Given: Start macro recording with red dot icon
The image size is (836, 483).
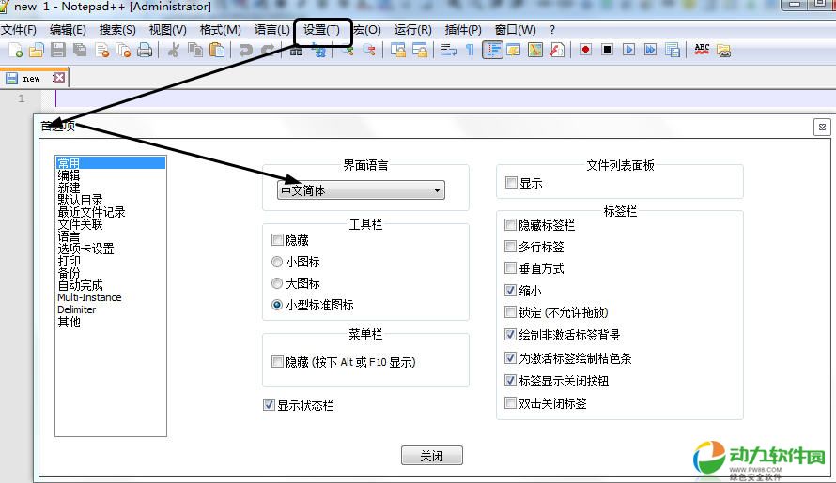Looking at the screenshot, I should 585,50.
